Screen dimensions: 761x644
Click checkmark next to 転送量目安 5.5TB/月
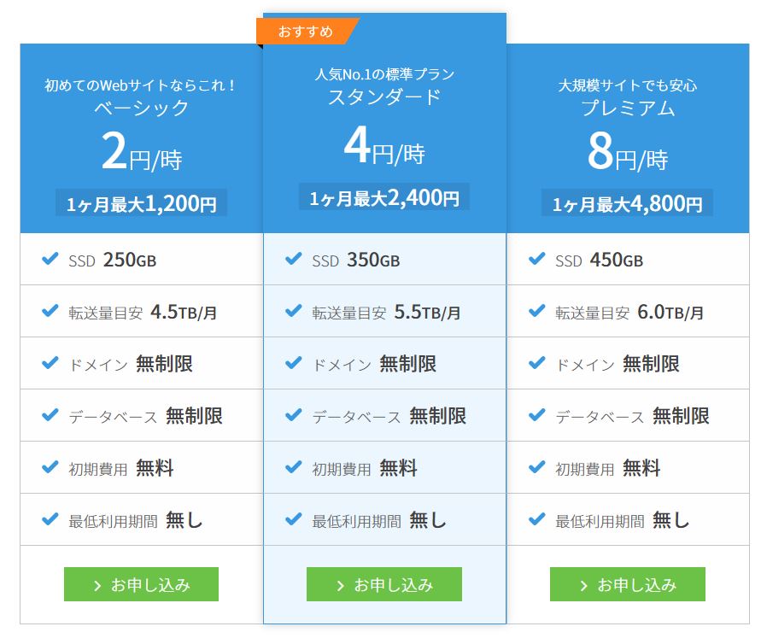(x=293, y=311)
